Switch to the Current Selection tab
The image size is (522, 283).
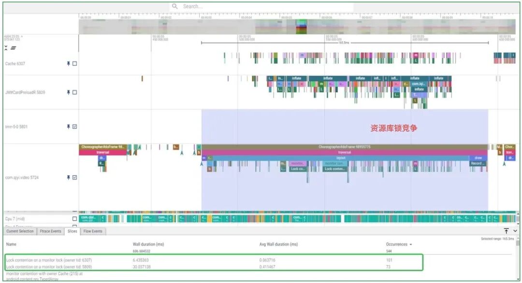click(20, 231)
